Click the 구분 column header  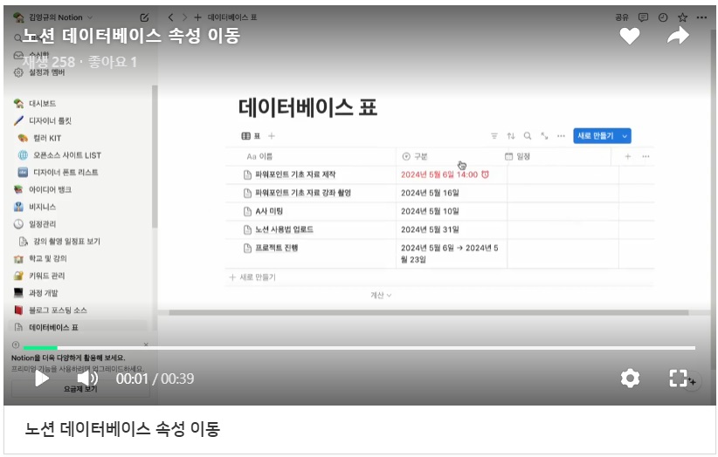point(415,156)
